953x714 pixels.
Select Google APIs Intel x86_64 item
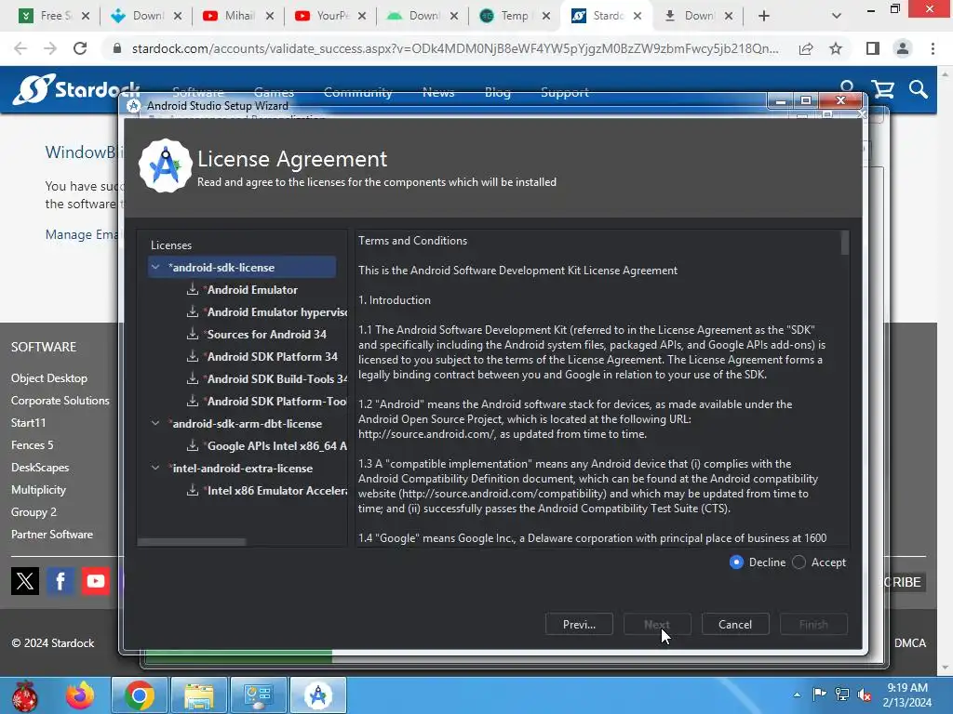tap(277, 445)
